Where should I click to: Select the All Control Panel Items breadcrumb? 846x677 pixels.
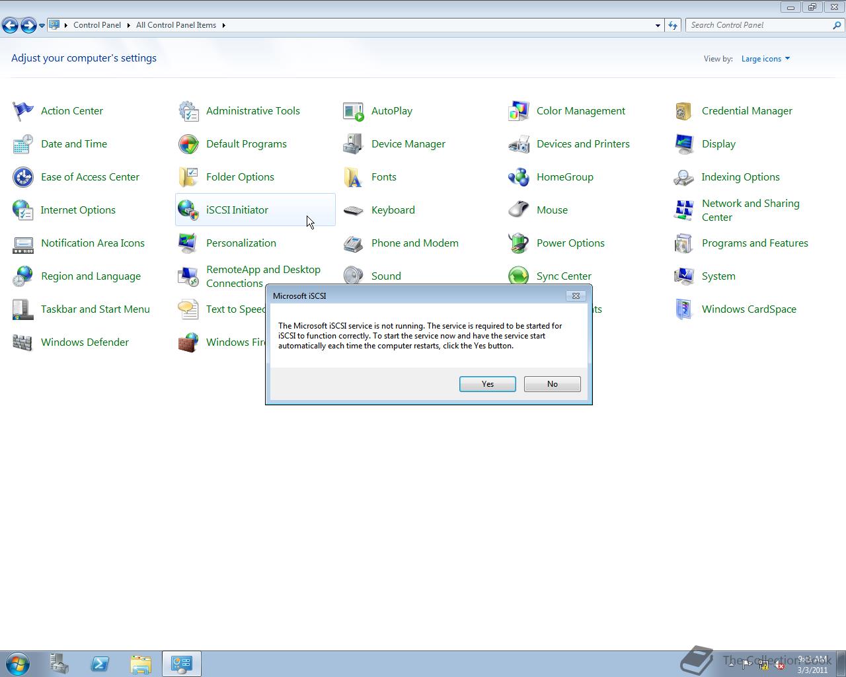click(x=176, y=25)
